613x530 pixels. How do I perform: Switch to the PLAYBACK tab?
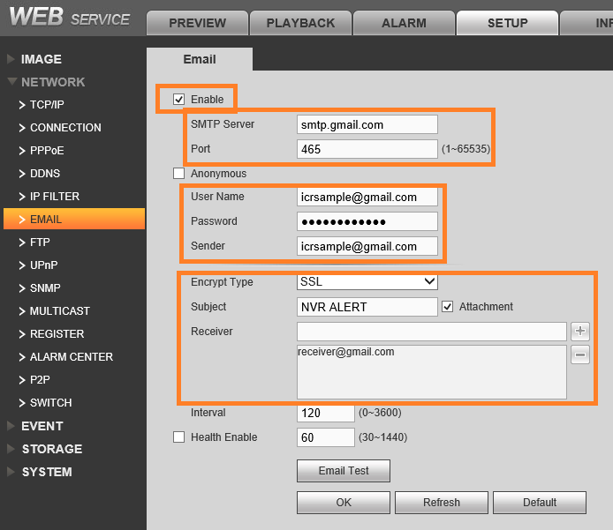click(300, 23)
